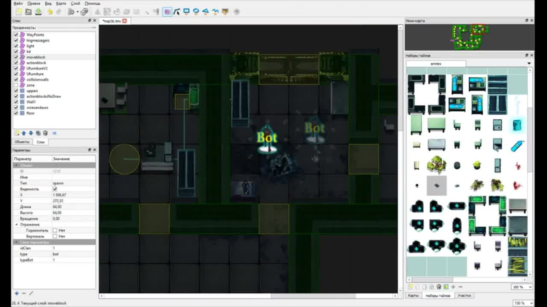Uncheck the Видимость property checkbox

coord(55,189)
